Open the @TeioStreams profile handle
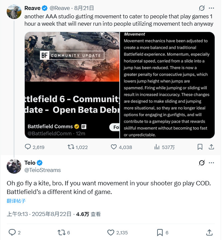 (42, 170)
